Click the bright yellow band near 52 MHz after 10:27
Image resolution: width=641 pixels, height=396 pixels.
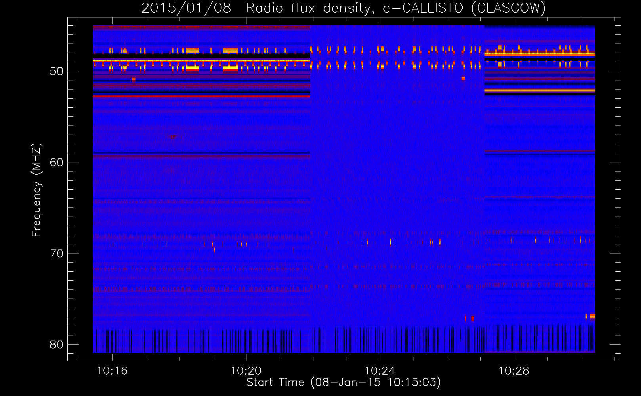[540, 91]
